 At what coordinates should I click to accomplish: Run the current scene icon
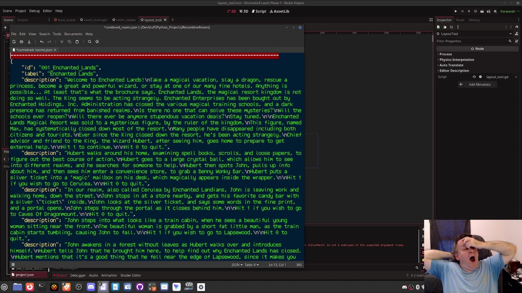click(482, 11)
